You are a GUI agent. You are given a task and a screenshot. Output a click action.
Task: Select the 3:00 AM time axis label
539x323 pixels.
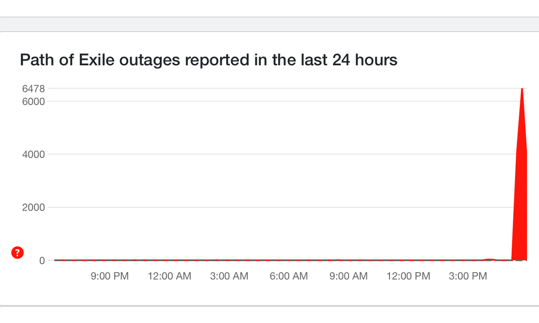pyautogui.click(x=229, y=276)
